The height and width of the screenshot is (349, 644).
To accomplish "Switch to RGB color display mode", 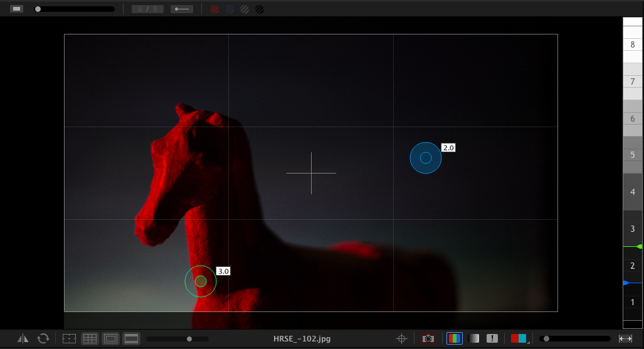I will tap(454, 338).
